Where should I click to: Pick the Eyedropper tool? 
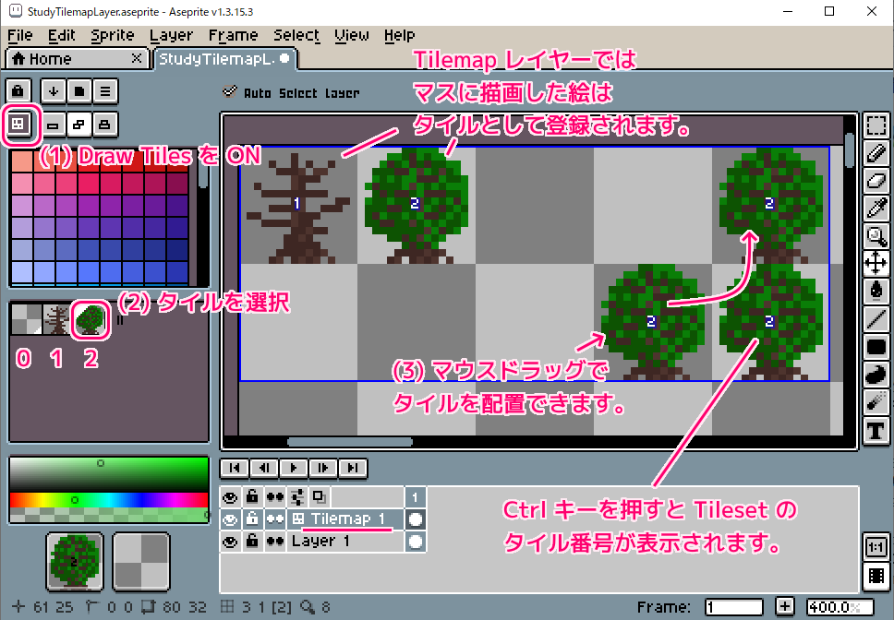click(876, 207)
